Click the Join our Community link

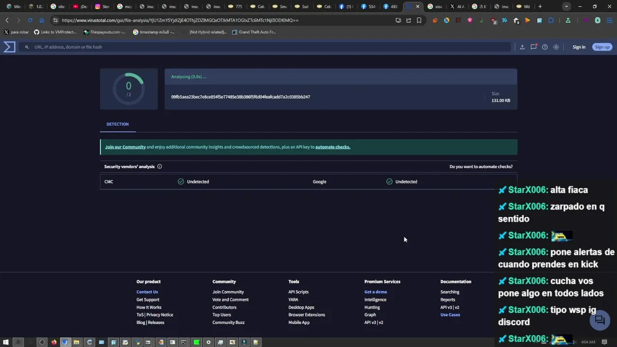tap(125, 147)
